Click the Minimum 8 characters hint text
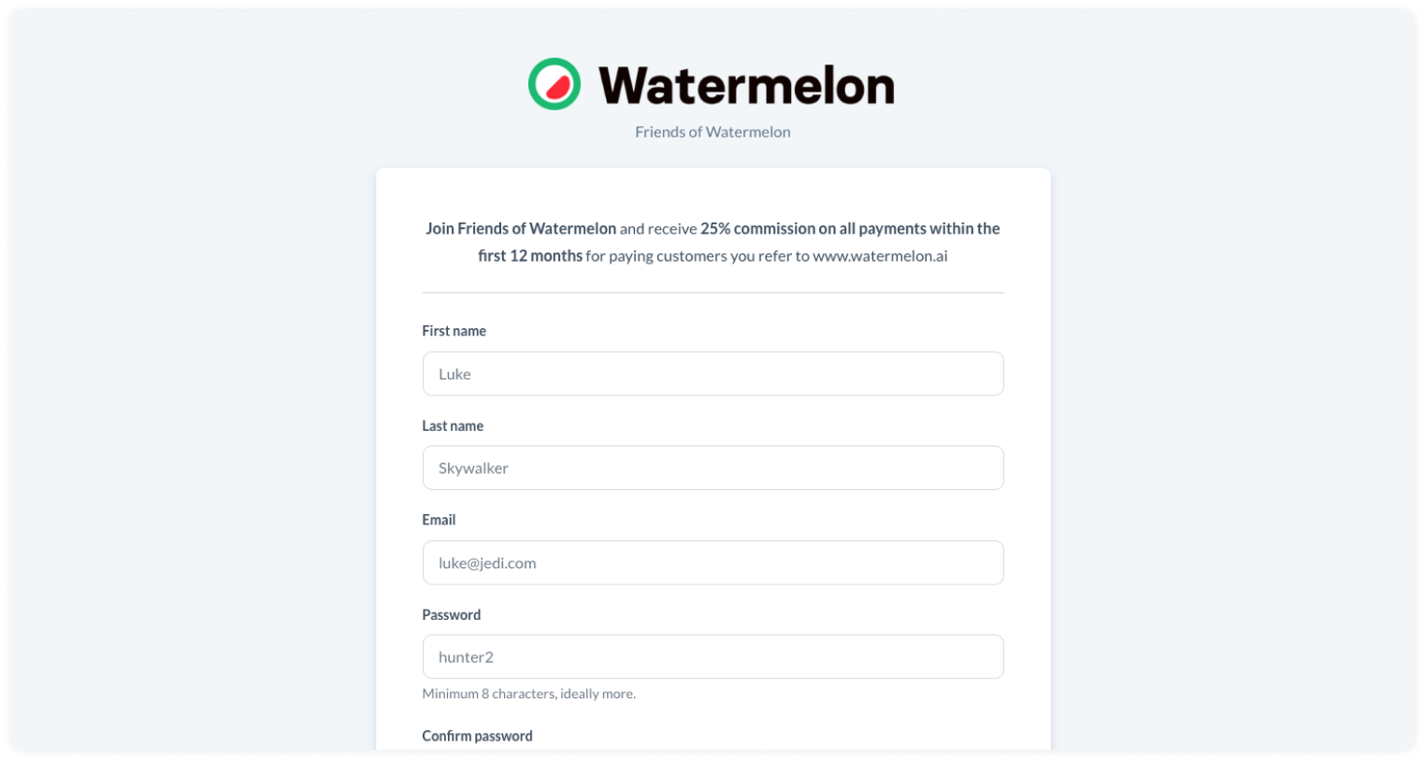Screen dimensions: 1425x761 click(528, 694)
